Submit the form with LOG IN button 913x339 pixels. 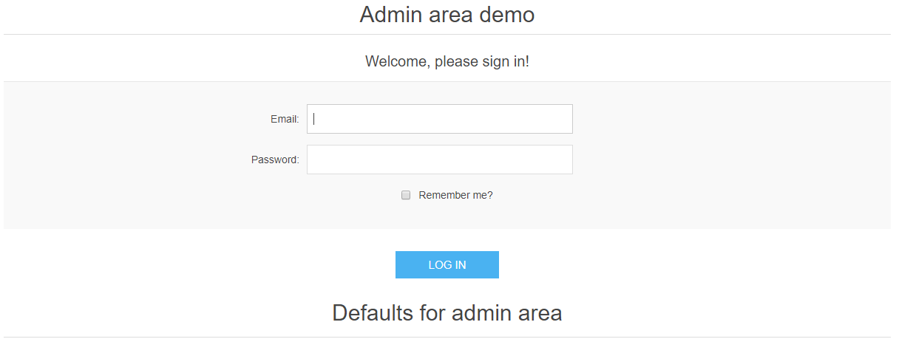(x=447, y=264)
